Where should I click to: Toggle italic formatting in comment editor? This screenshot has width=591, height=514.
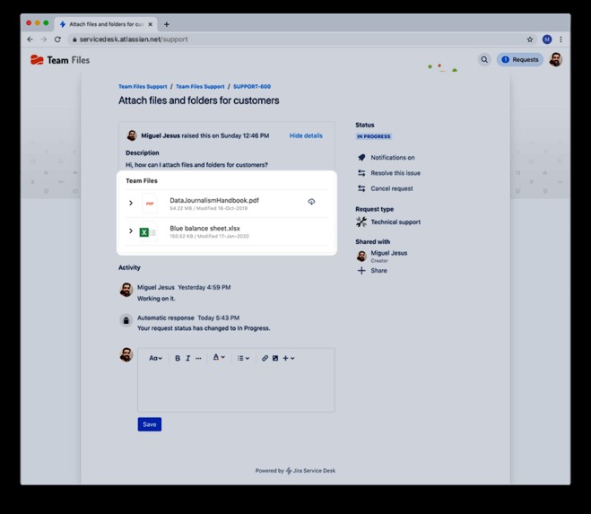click(187, 358)
